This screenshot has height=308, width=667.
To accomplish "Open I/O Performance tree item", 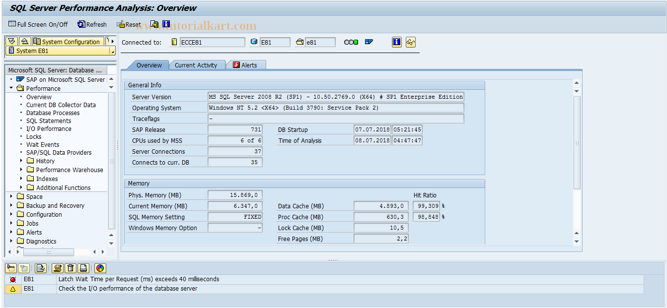I will point(49,128).
